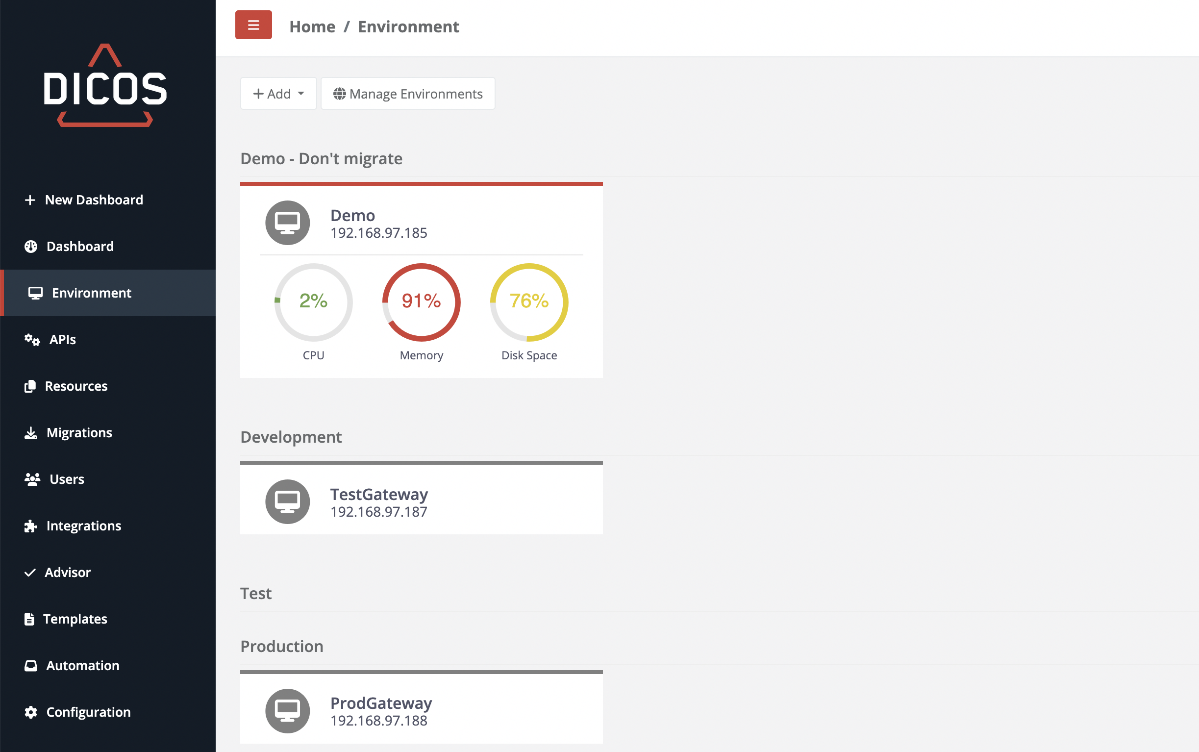
Task: Click IP address 192.168.97.185
Action: coord(379,233)
